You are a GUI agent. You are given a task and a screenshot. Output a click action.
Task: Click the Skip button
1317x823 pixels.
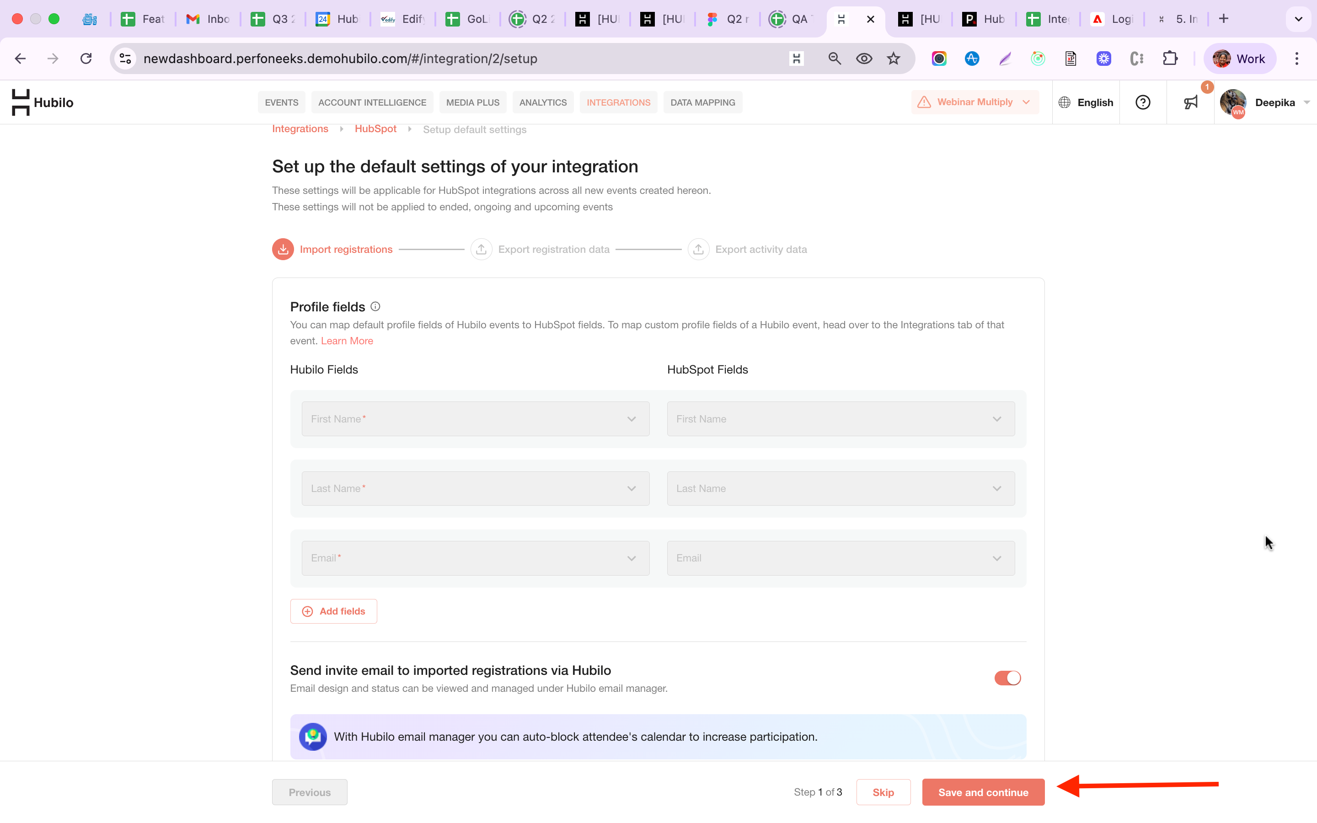pyautogui.click(x=883, y=792)
